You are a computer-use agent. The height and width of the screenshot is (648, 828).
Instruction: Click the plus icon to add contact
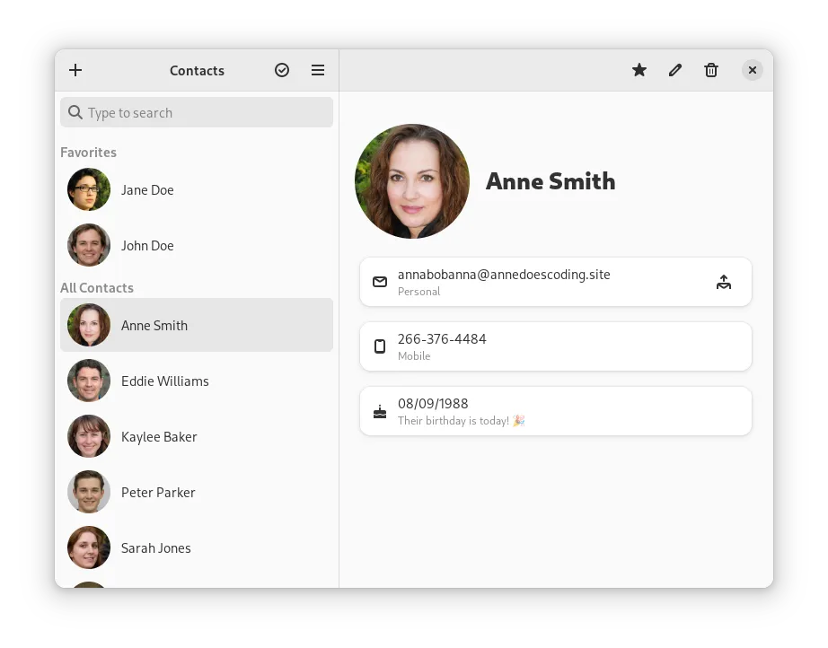(x=75, y=70)
